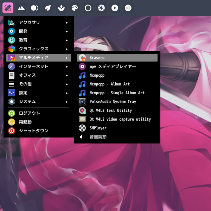
Task: Launch mpv メディアプレイヤー entry
Action: [117, 66]
